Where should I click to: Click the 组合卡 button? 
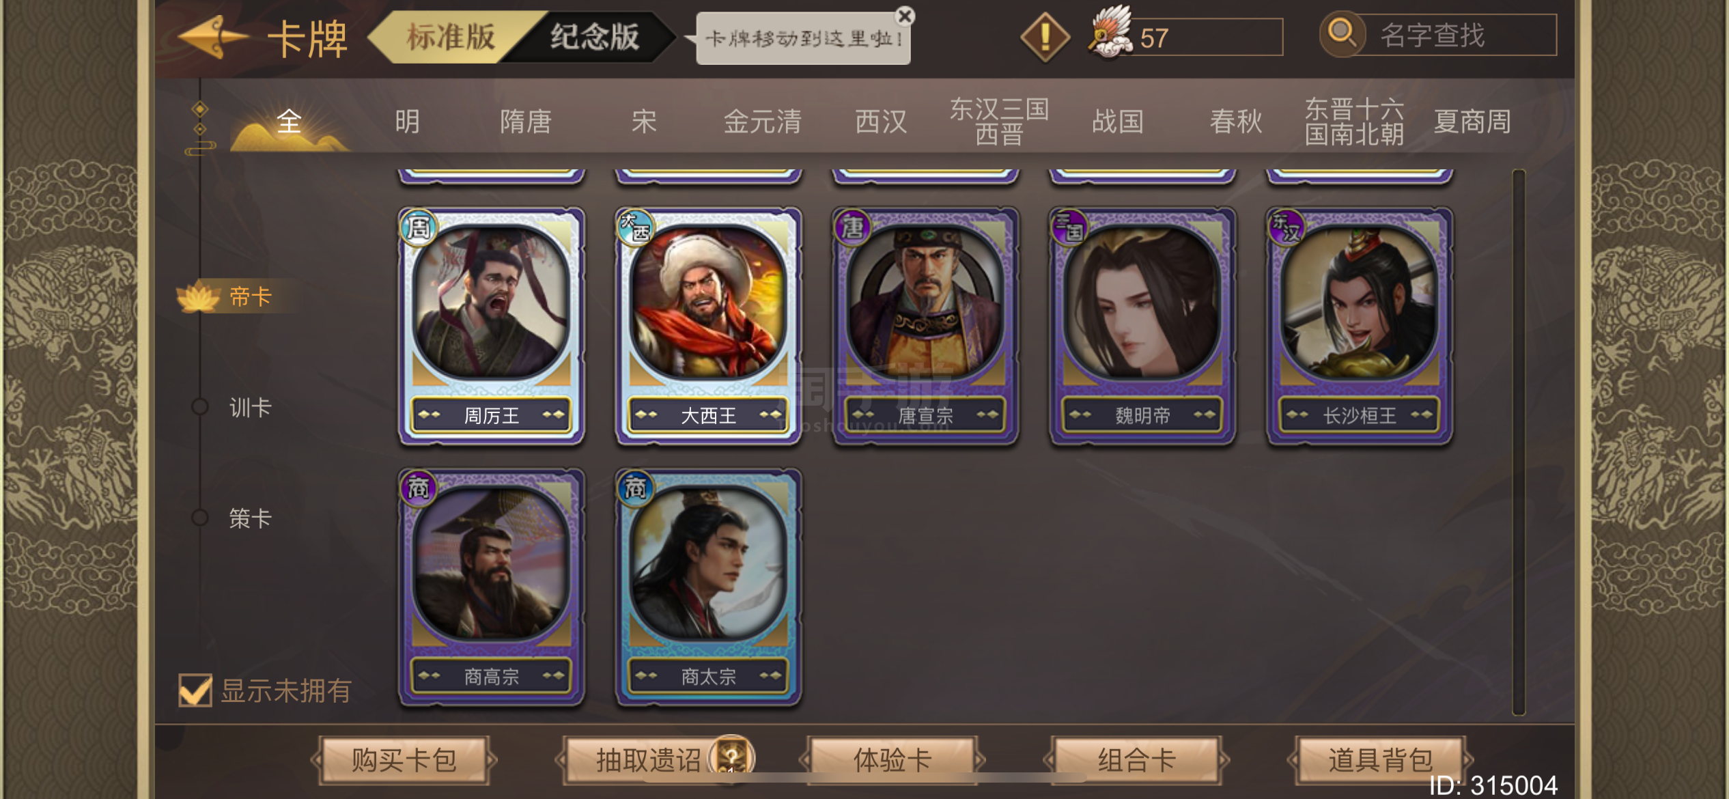pyautogui.click(x=1136, y=760)
